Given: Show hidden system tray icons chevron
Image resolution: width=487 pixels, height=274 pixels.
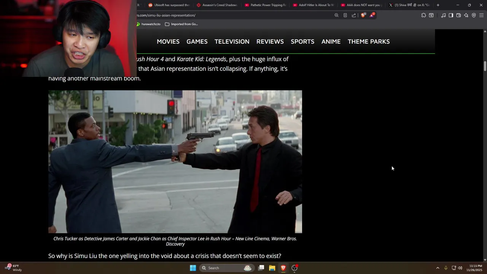Looking at the screenshot, I should tap(438, 268).
